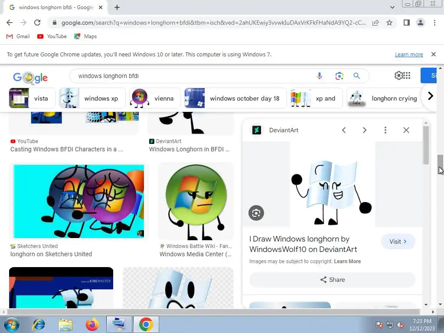Click the Share button in preview
444x333 pixels.
[x=333, y=280]
